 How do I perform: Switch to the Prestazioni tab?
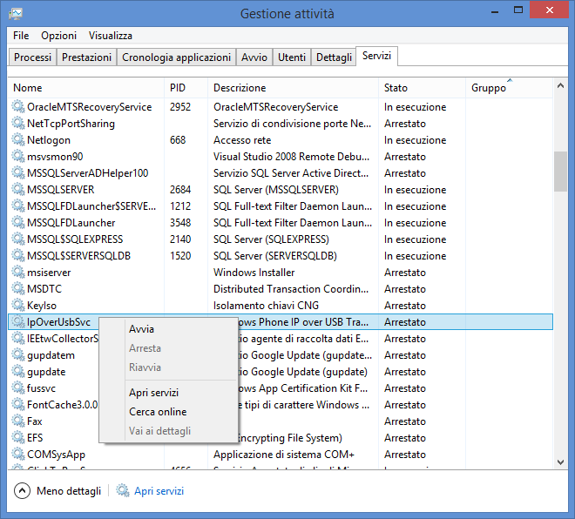coord(86,57)
